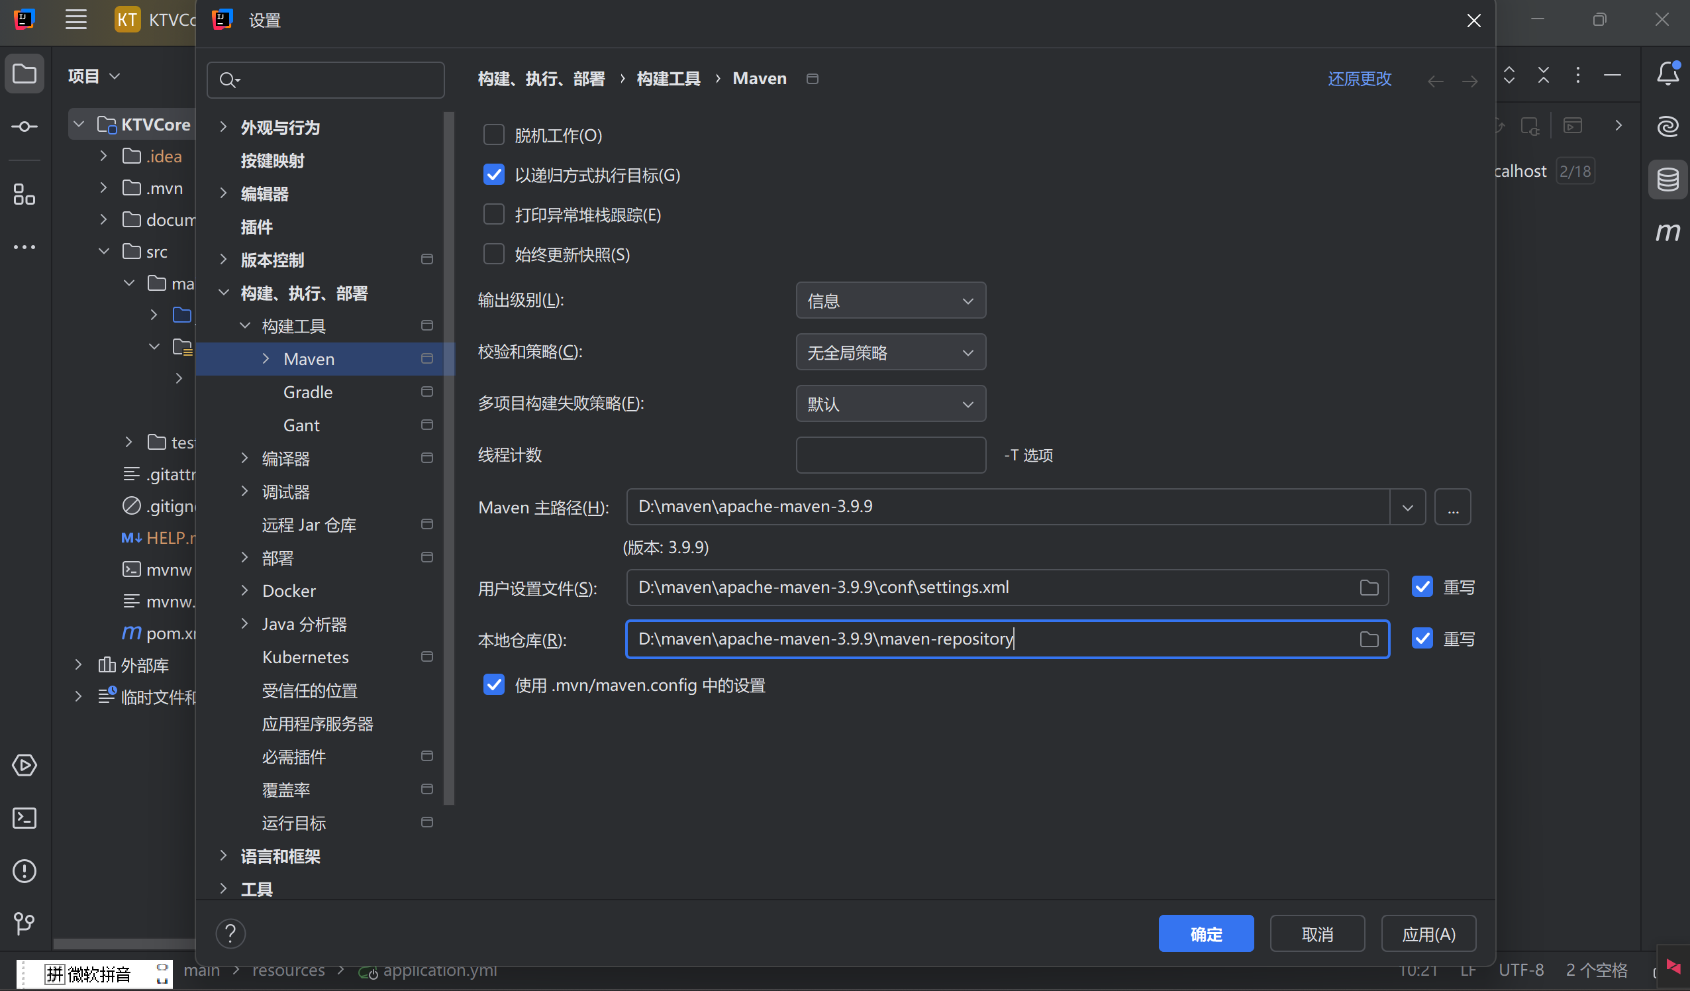The width and height of the screenshot is (1690, 991).
Task: Open the Database tool window icon
Action: pyautogui.click(x=1667, y=179)
